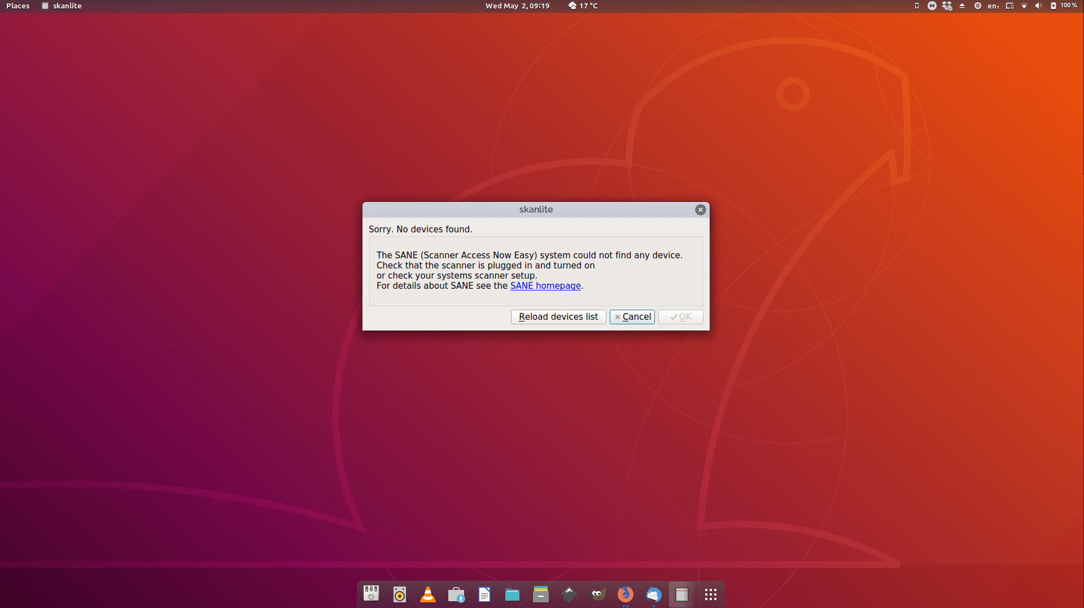Image resolution: width=1084 pixels, height=608 pixels.
Task: Open the Places menu in the top bar
Action: 18,6
